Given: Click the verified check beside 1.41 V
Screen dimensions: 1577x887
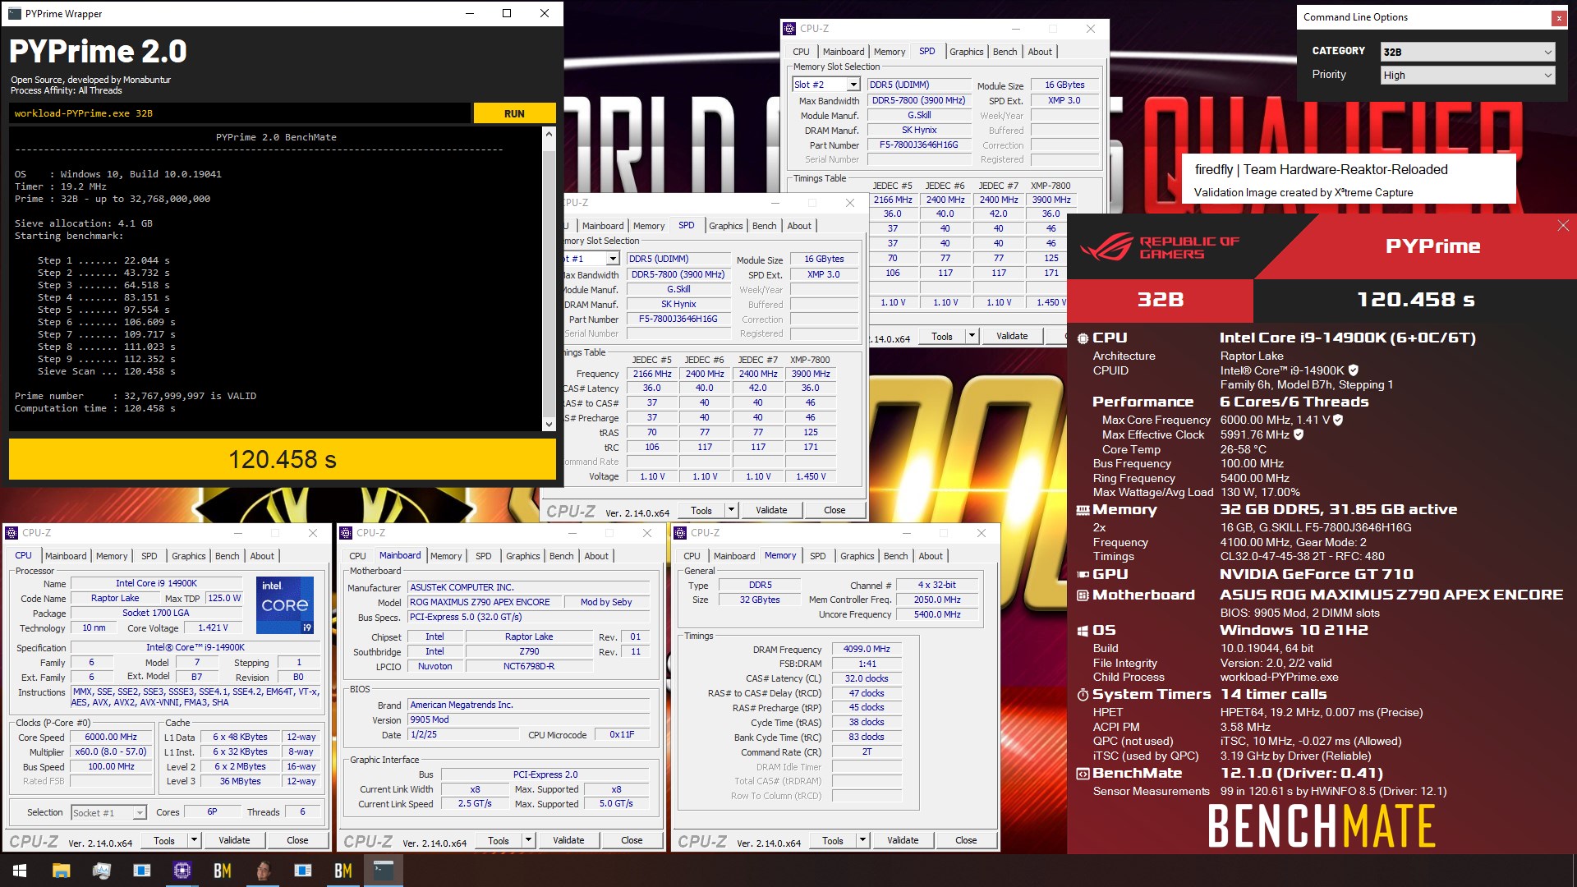Looking at the screenshot, I should point(1338,420).
